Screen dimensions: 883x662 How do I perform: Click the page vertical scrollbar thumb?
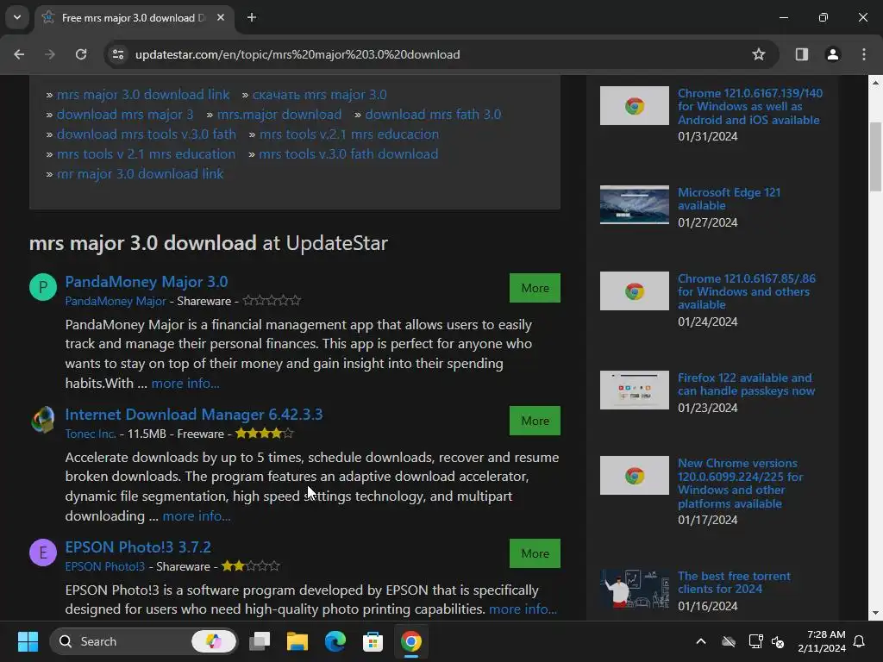point(875,157)
